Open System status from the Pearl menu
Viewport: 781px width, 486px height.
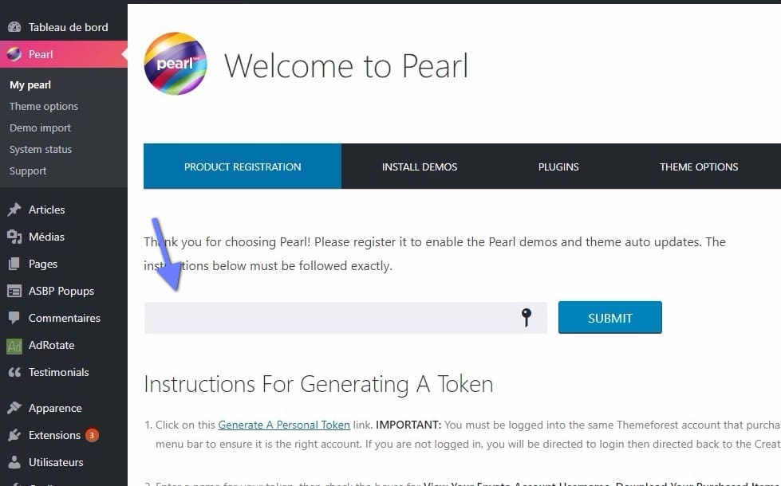(x=41, y=149)
